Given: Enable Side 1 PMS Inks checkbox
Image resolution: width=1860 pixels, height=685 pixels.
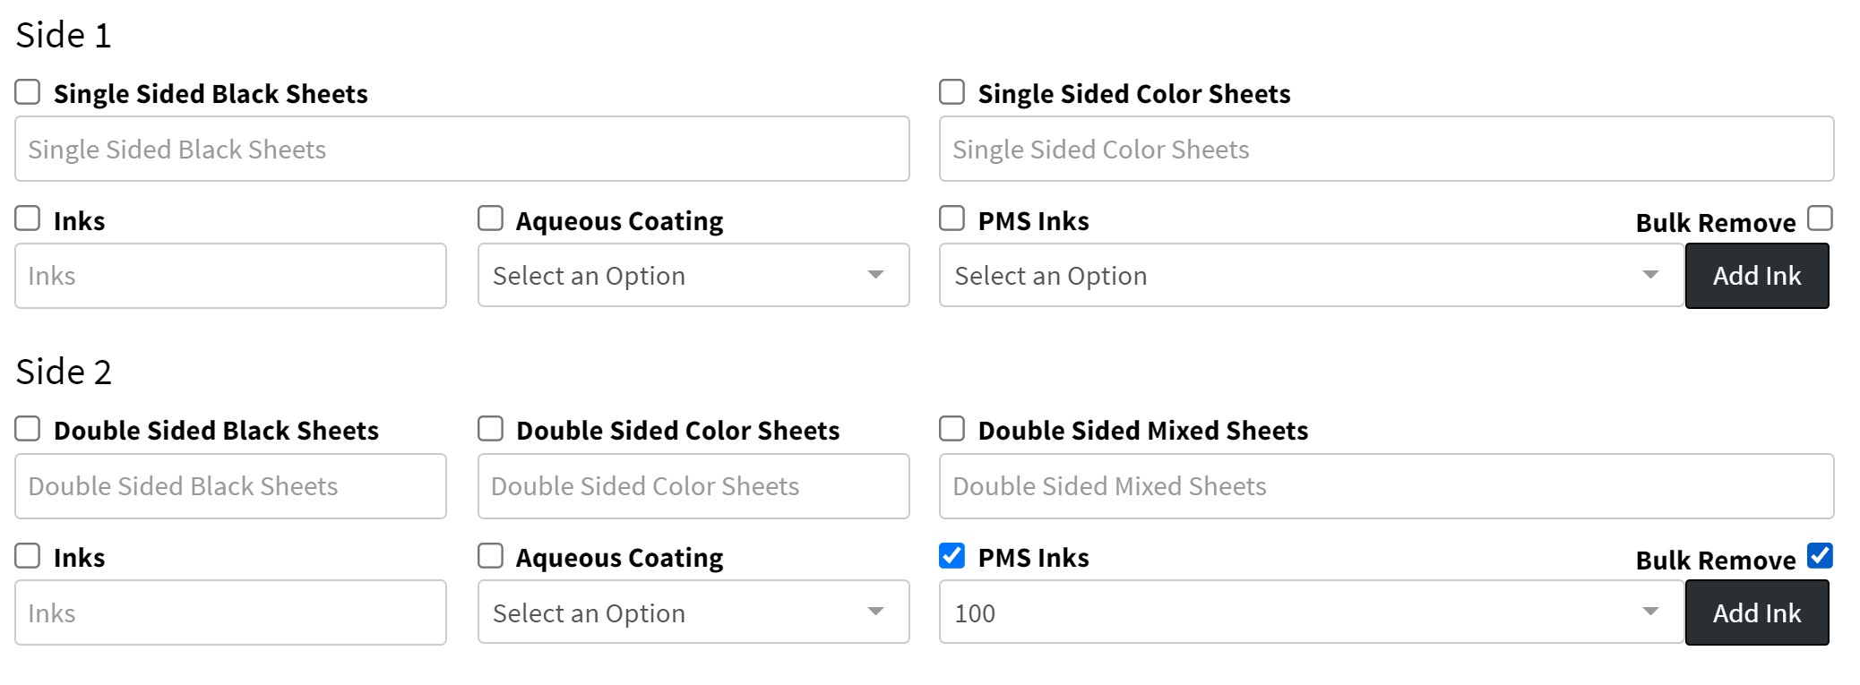Looking at the screenshot, I should point(952,219).
